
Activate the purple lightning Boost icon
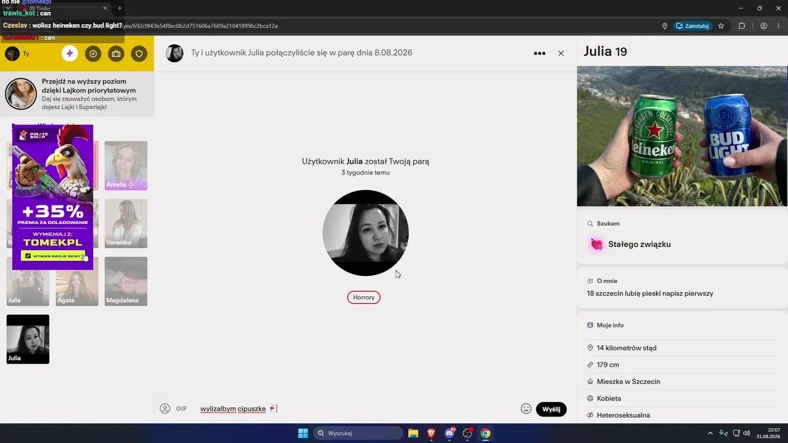70,54
